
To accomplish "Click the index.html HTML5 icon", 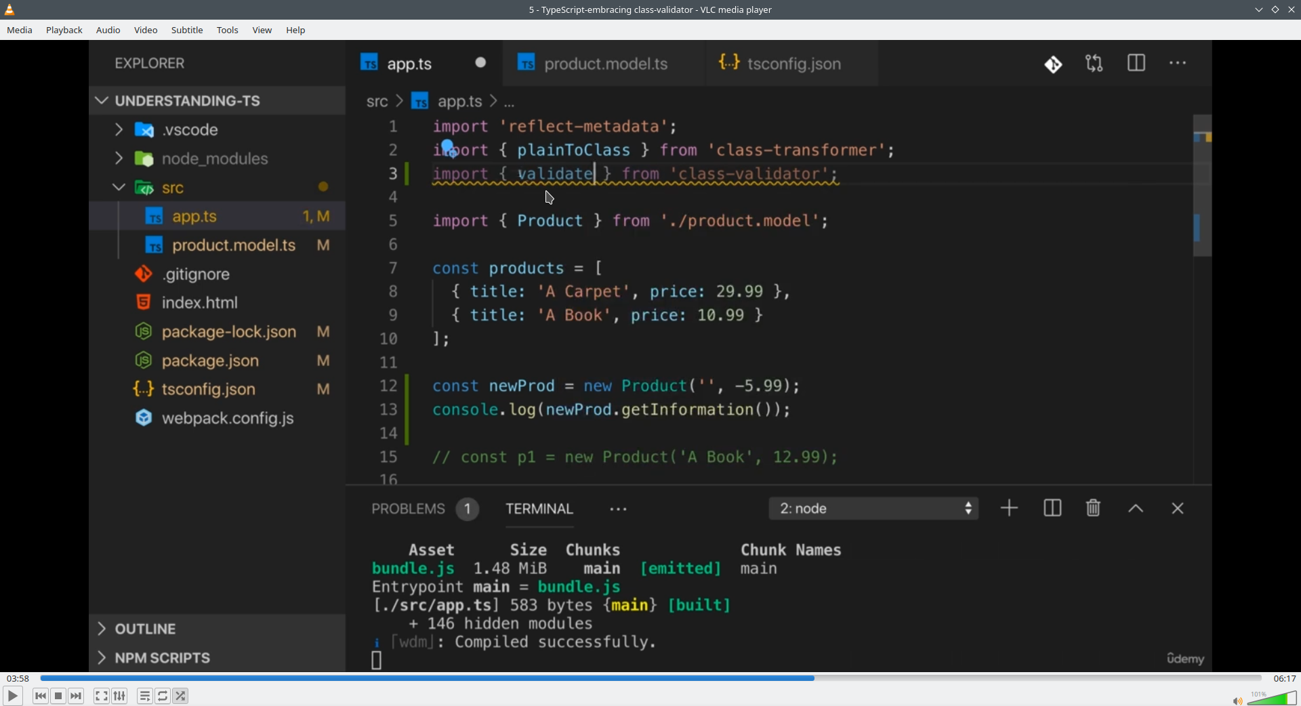I will 144,303.
